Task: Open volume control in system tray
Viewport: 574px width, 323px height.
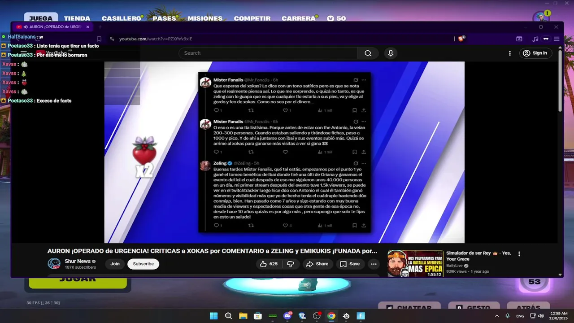Action: (541, 316)
